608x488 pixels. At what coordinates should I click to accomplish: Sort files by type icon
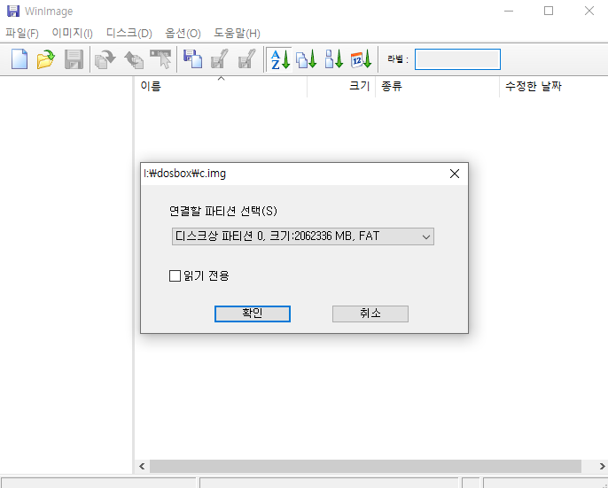[x=307, y=59]
